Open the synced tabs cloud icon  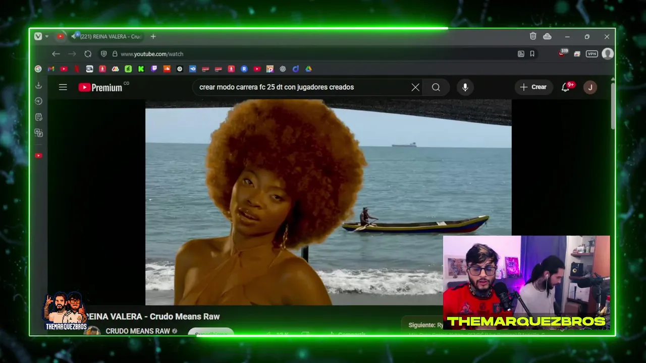(x=547, y=36)
